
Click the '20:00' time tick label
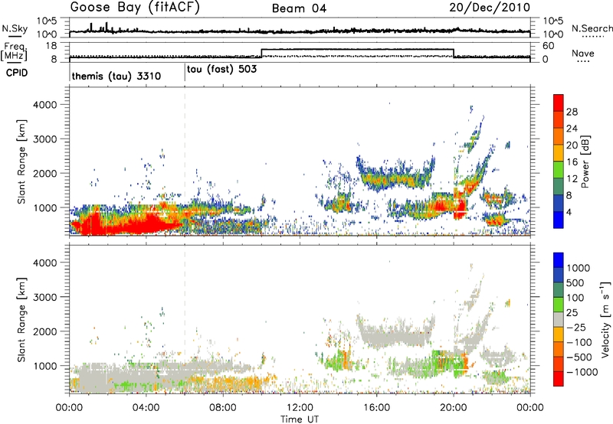454,408
